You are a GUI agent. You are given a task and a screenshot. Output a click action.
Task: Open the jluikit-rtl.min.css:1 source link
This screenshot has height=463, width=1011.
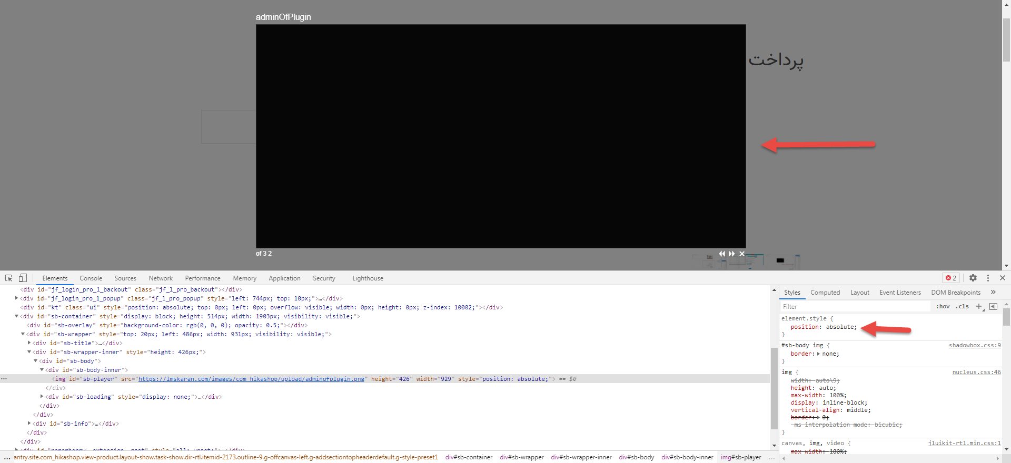pyautogui.click(x=964, y=444)
